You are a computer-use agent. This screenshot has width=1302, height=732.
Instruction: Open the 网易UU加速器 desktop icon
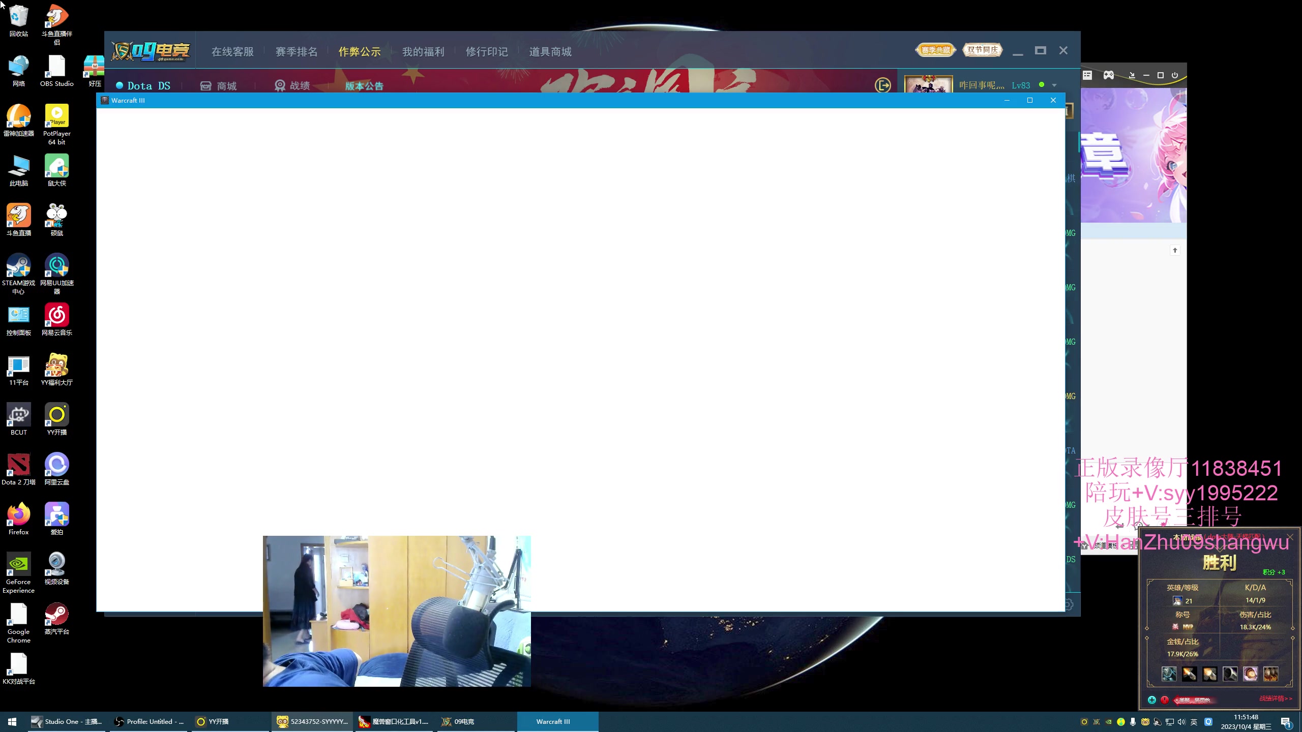point(56,274)
